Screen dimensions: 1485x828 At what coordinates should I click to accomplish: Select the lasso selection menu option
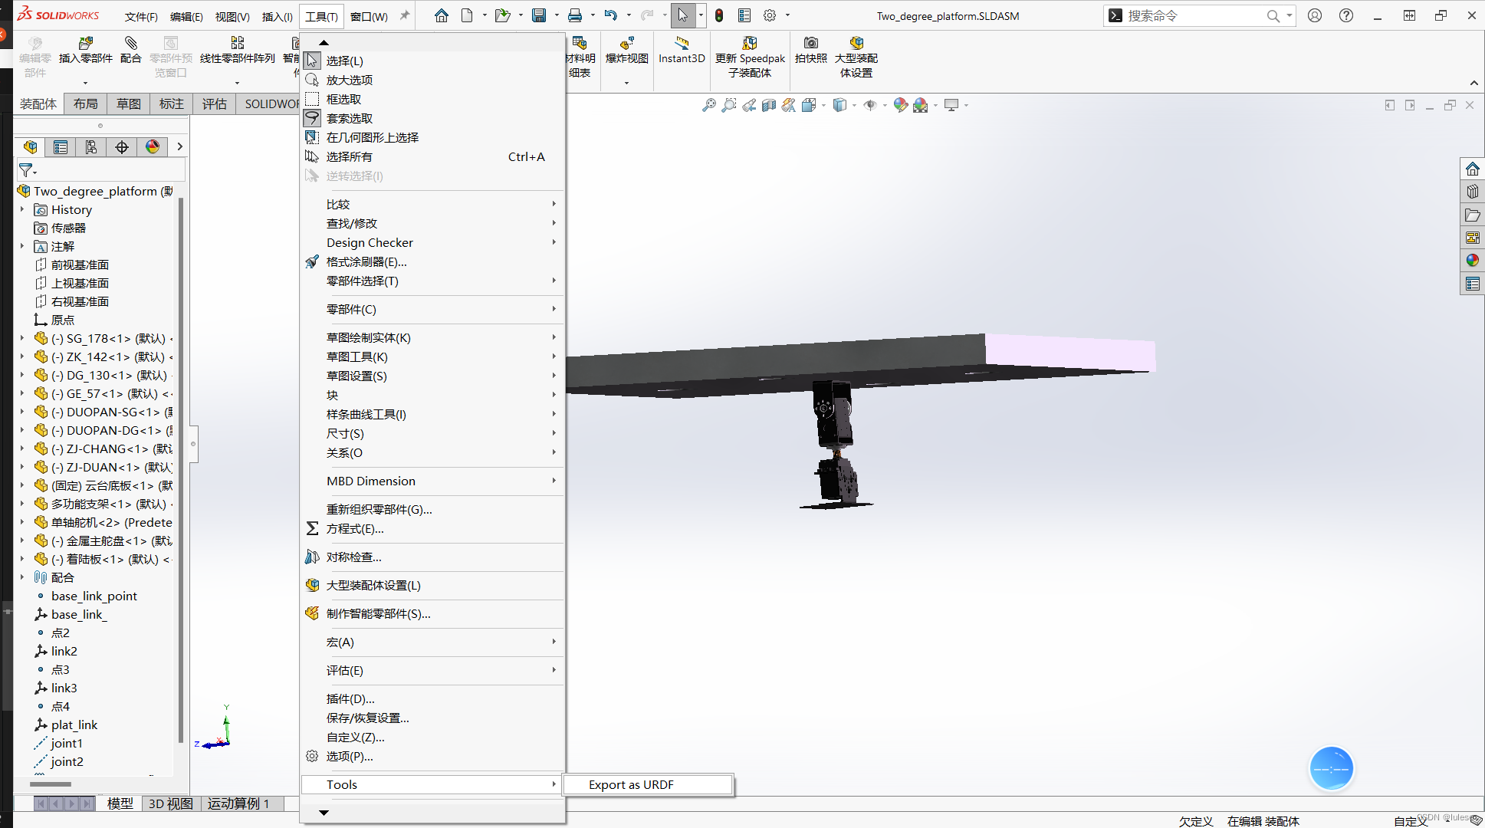pos(349,118)
